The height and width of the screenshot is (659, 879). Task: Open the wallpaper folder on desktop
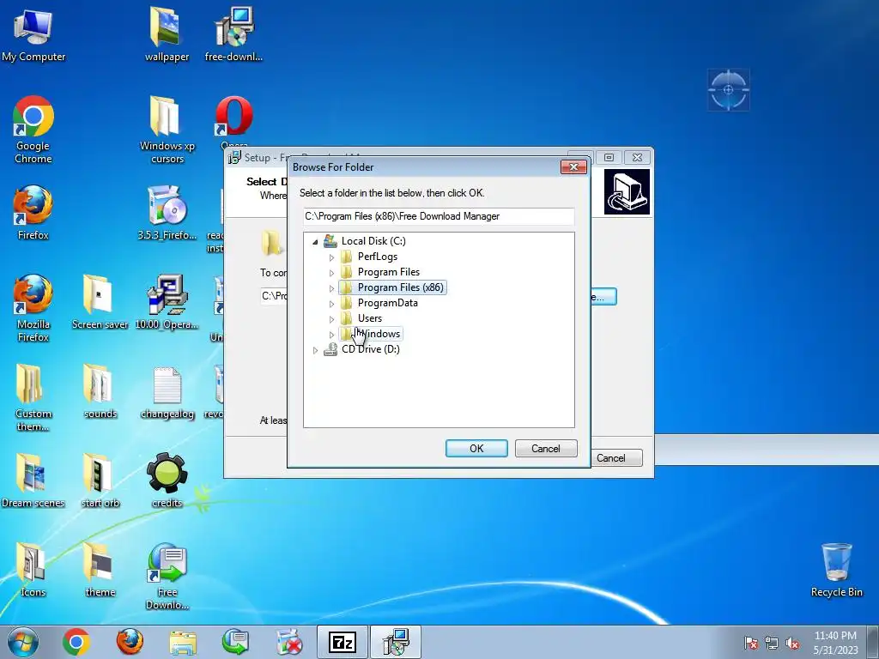pyautogui.click(x=167, y=34)
